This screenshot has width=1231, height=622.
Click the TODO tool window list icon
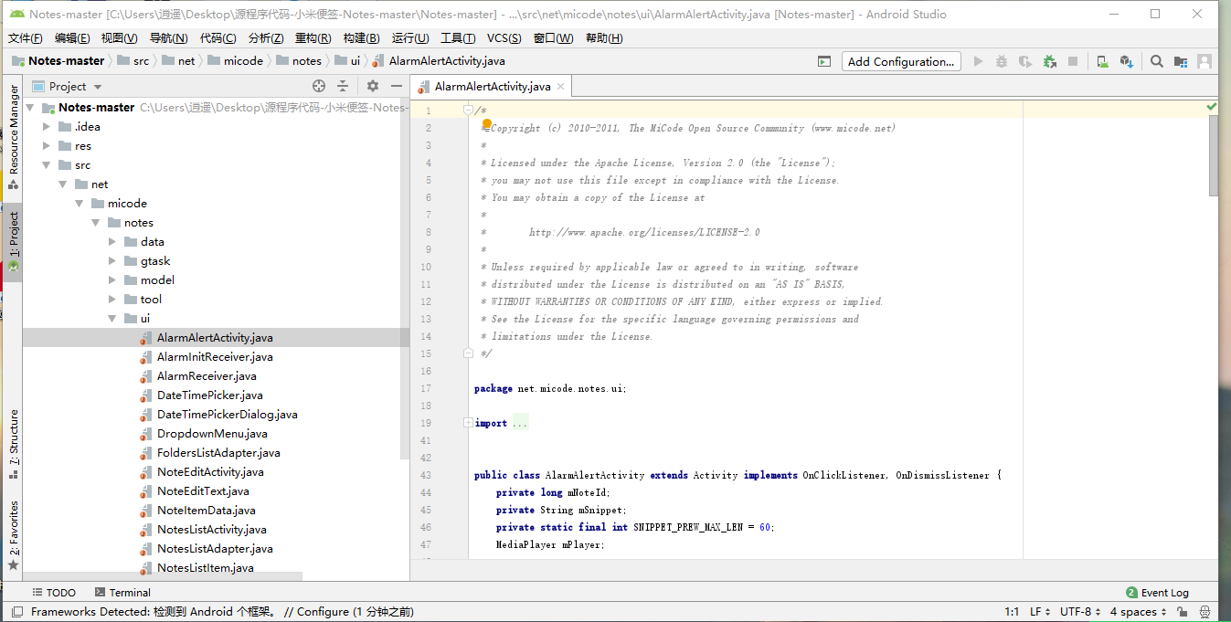[37, 593]
